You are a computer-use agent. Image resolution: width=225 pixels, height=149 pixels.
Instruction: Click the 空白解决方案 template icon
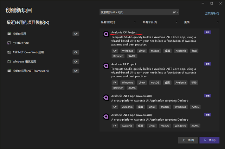9,43
